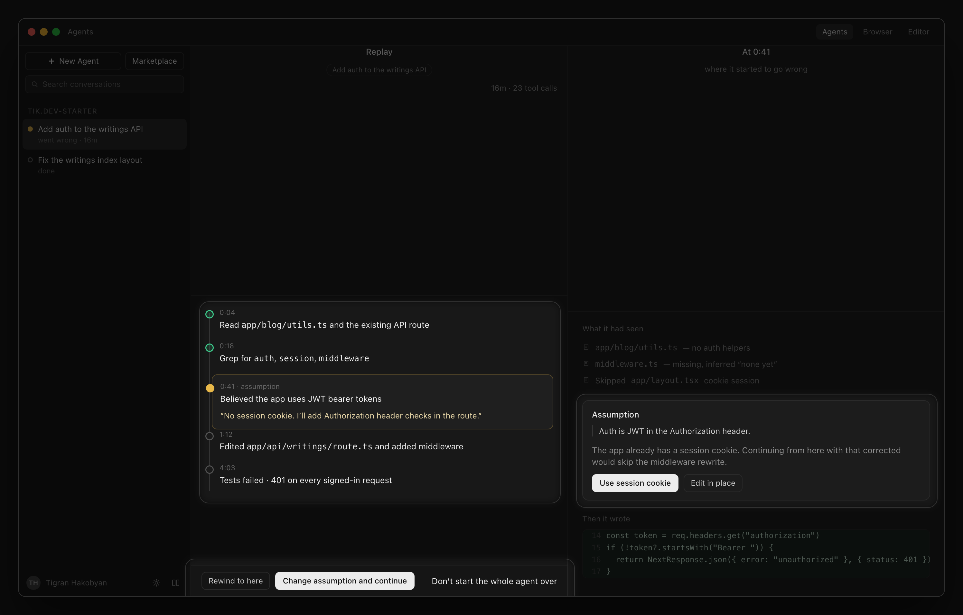This screenshot has height=615, width=963.
Task: Click the step "Grep for auth, session, middleware"
Action: (x=294, y=358)
